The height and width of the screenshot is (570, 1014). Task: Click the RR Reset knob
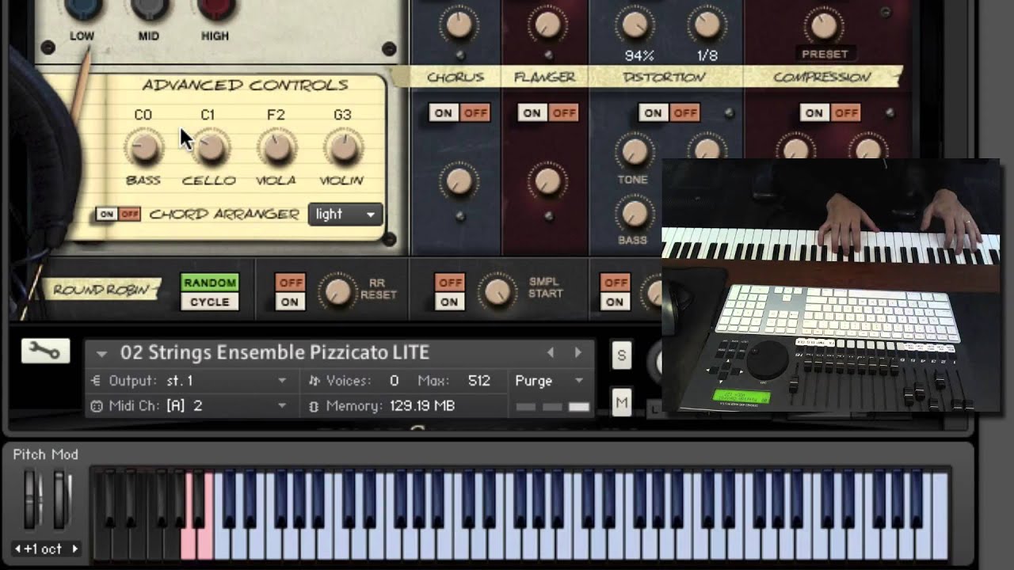point(337,292)
